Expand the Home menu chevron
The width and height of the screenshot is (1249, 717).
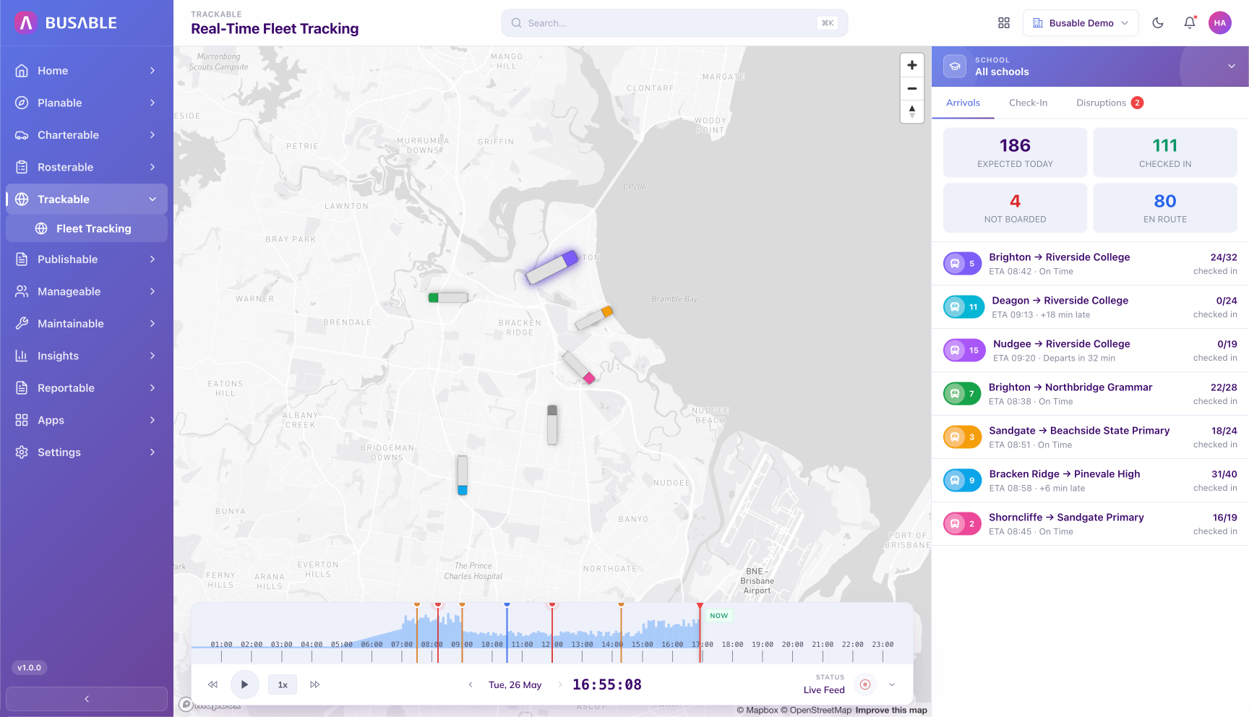click(x=153, y=71)
